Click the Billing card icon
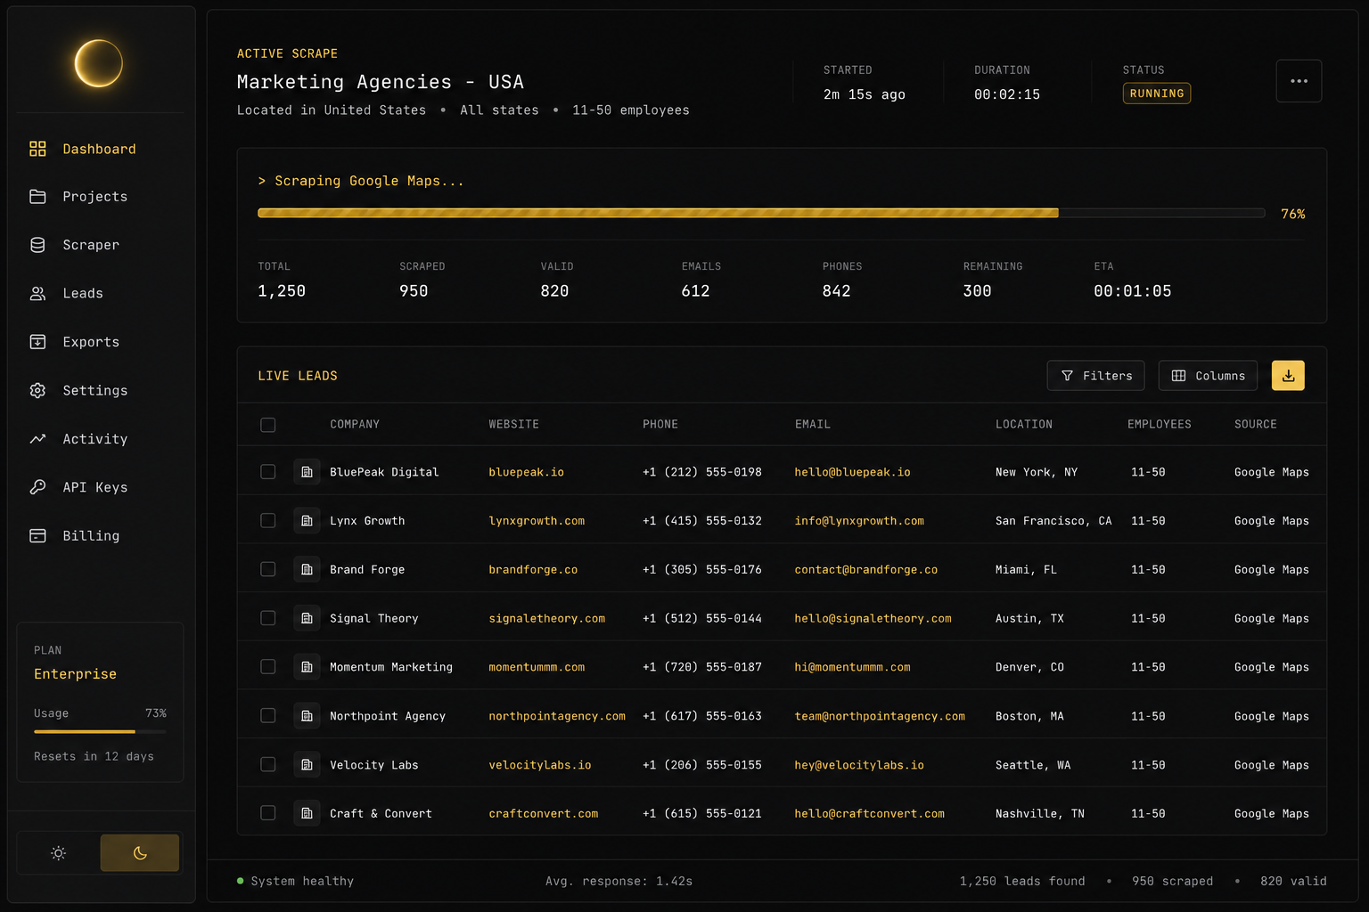1369x912 pixels. click(x=37, y=535)
